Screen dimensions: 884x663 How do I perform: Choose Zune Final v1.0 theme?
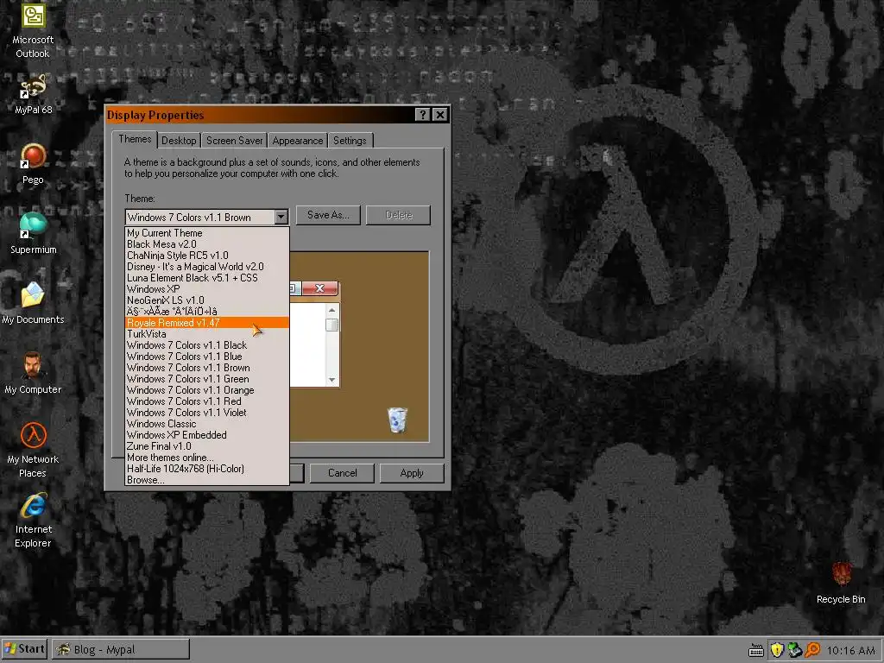point(207,446)
